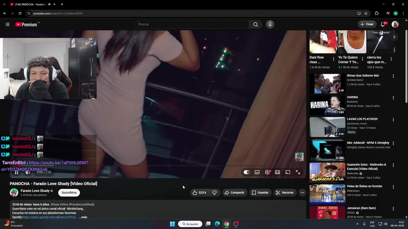Subscribe to Faraón Love Shady
Screen dimensions: 408x229
69,193
